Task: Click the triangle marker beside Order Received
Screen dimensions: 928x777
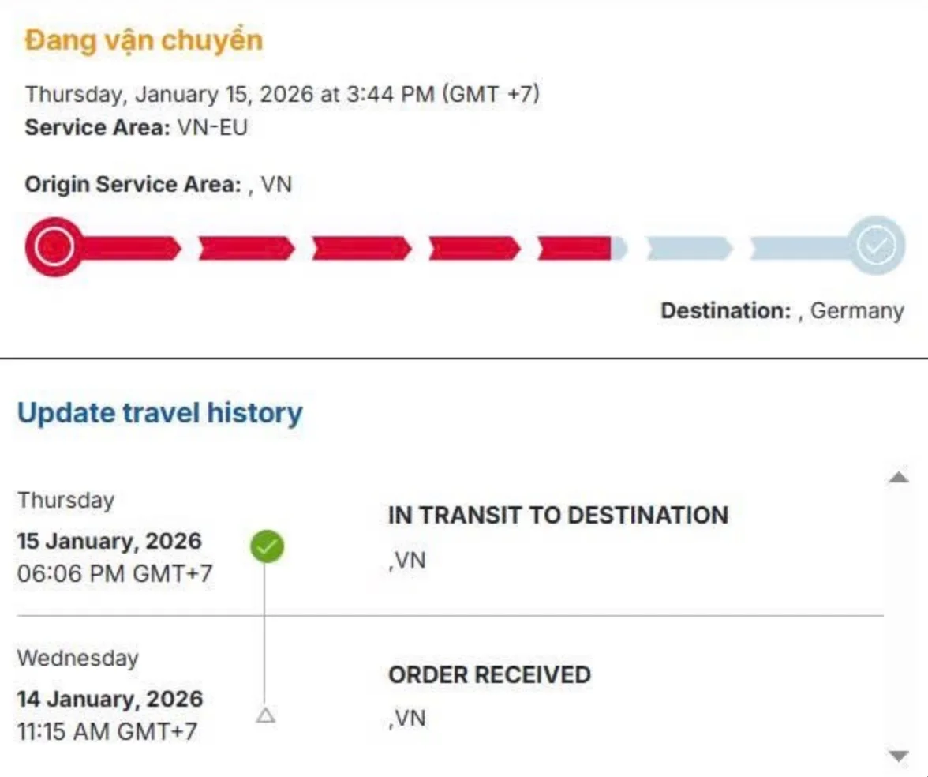Action: [x=266, y=715]
